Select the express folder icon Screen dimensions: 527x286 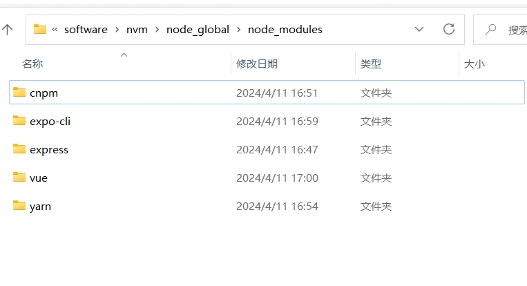point(19,149)
